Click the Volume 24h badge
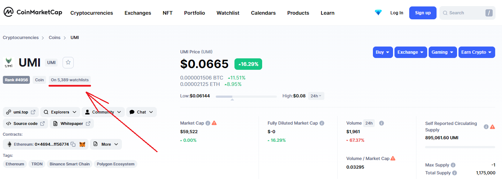This screenshot has height=184, width=502. (369, 123)
